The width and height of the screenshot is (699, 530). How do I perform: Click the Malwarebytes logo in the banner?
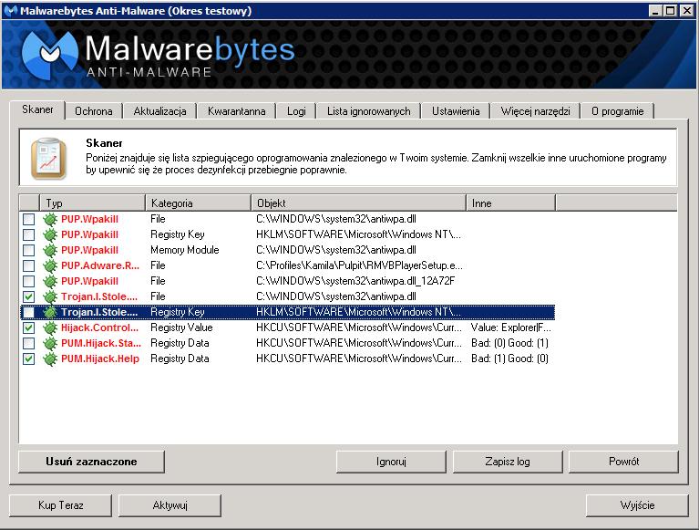(49, 54)
